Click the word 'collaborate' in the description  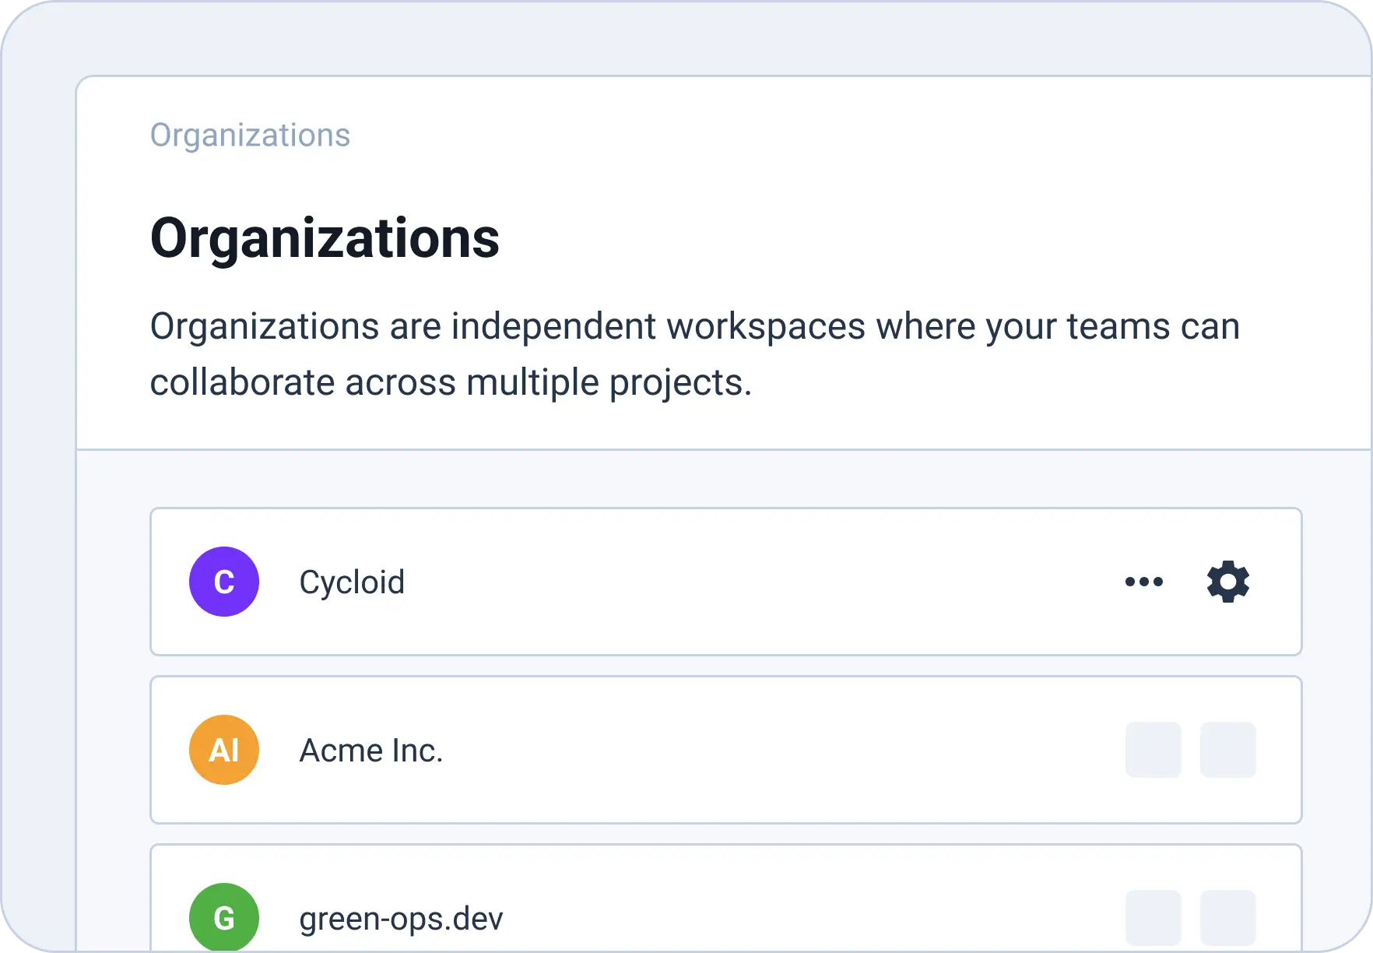tap(242, 383)
